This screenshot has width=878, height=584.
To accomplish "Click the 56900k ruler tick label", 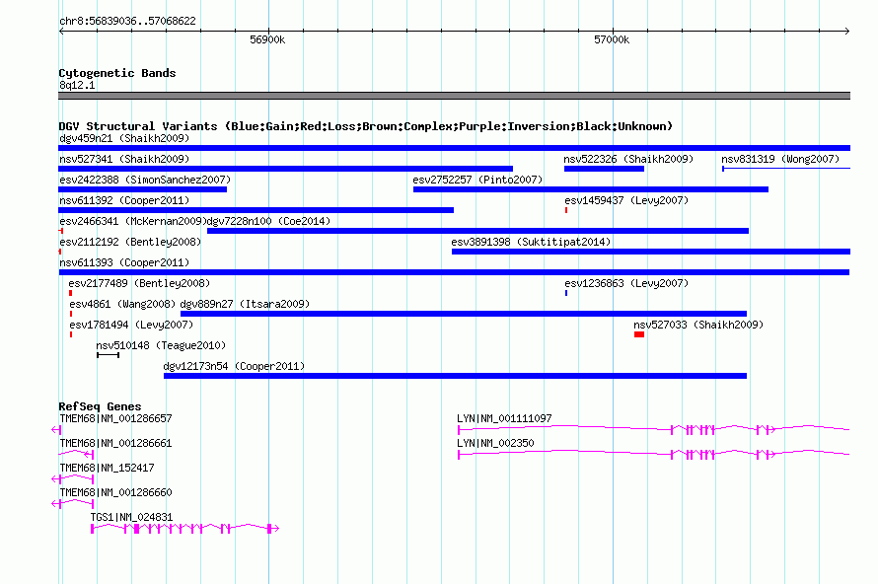I will tap(267, 39).
